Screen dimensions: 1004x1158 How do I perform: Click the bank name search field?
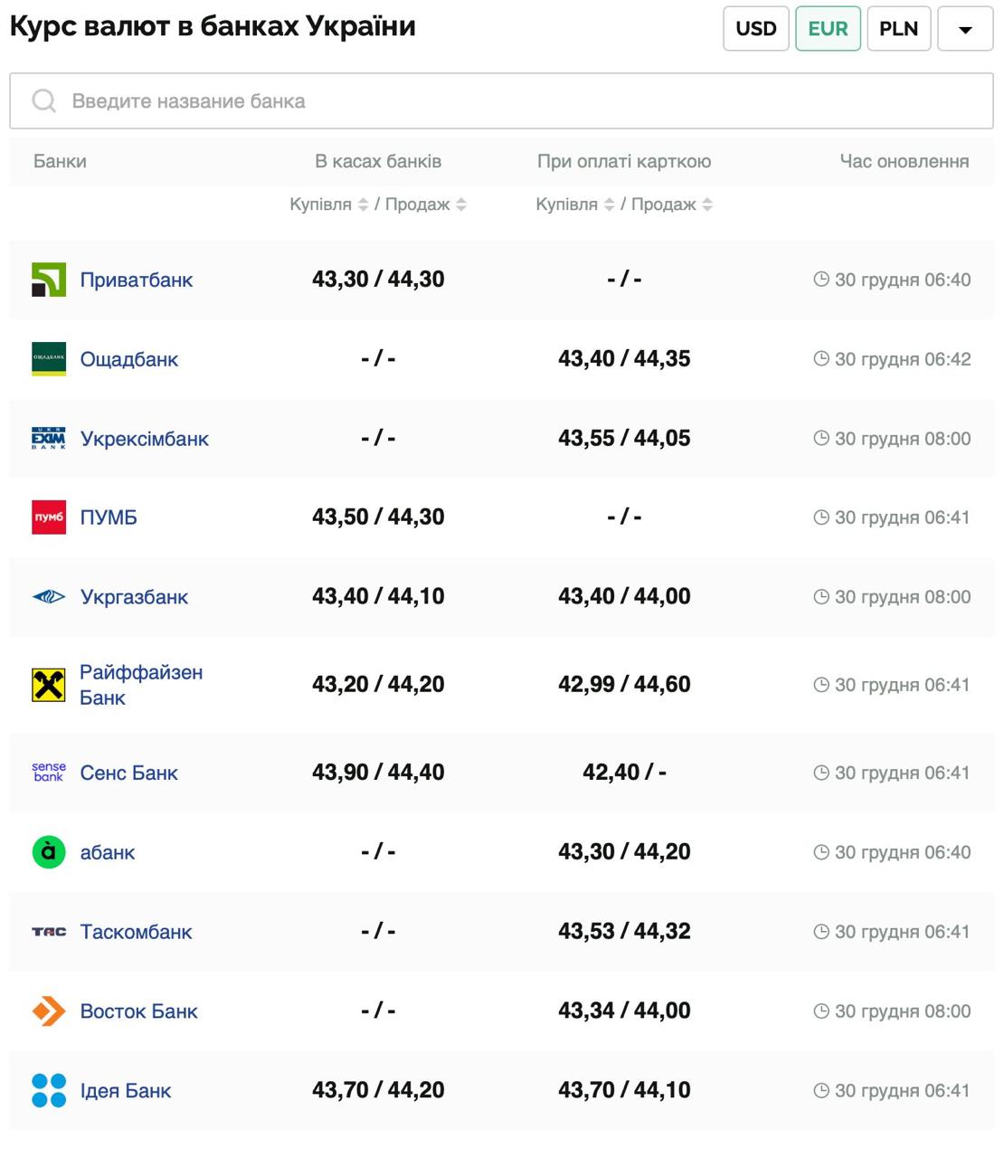(x=501, y=101)
